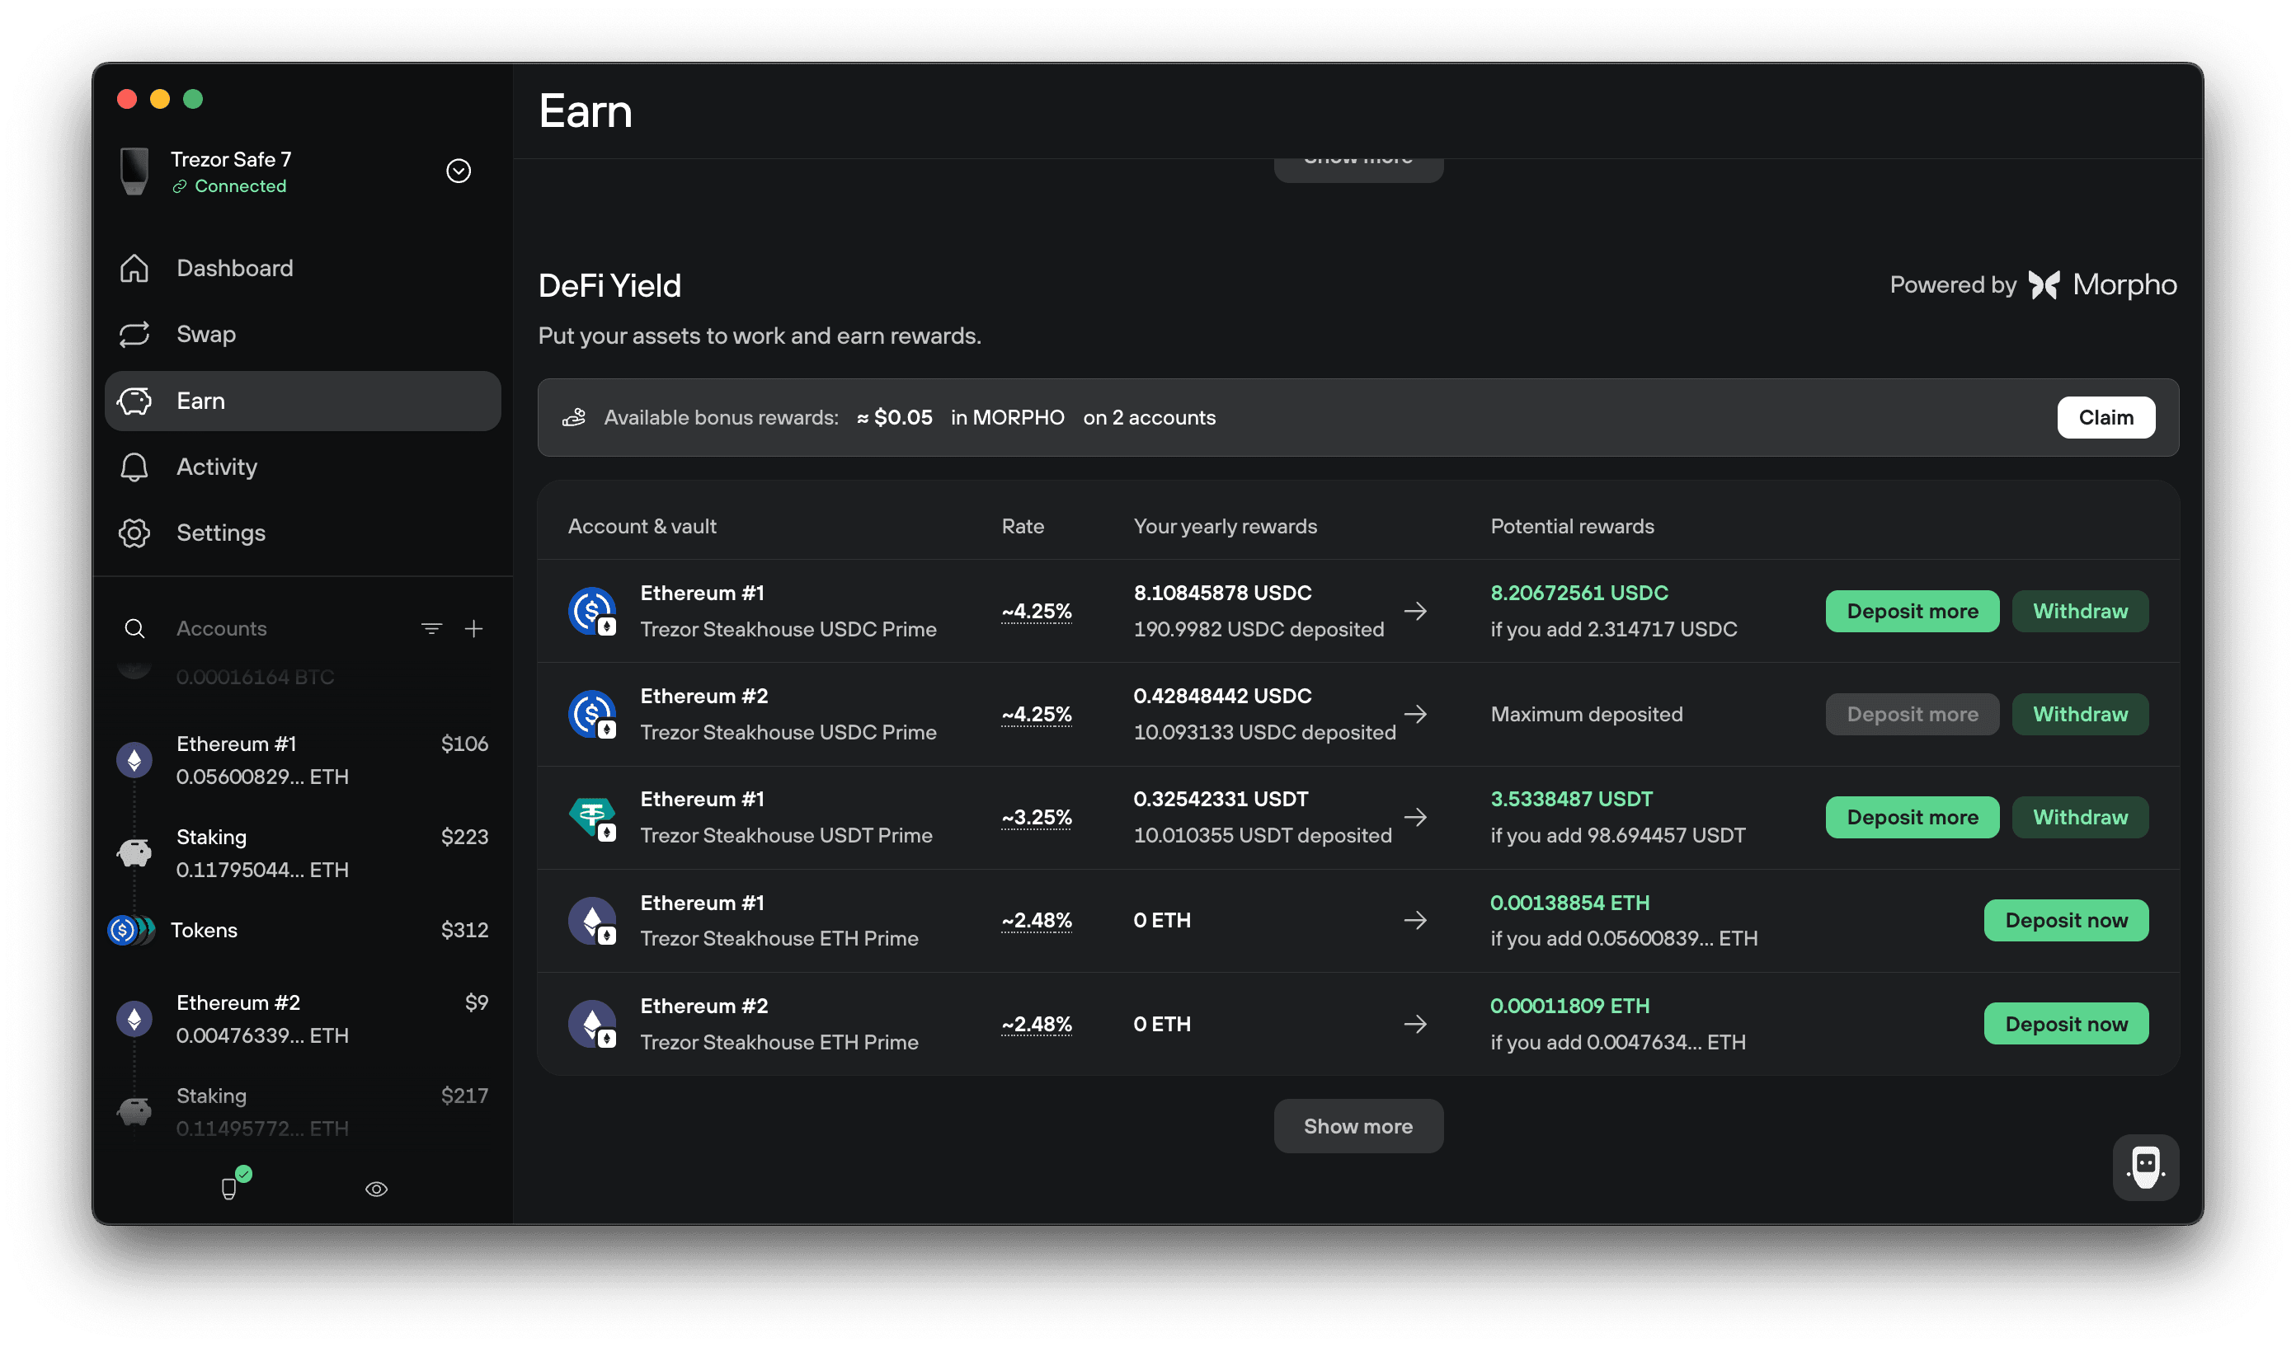The height and width of the screenshot is (1347, 2296).
Task: Click the Ethereum #2 sidebar coin icon
Action: tap(134, 1018)
